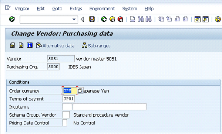Click the 'Incoterms' label
Image resolution: width=222 pixels, height=134 pixels.
[19, 107]
